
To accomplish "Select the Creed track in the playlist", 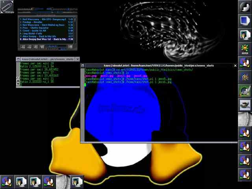I will [x=46, y=31].
